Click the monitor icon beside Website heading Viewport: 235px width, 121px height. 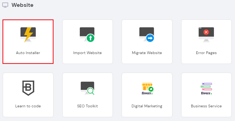(5, 5)
